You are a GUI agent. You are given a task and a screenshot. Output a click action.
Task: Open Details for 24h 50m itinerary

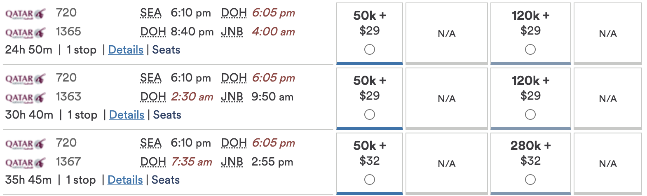coord(126,50)
